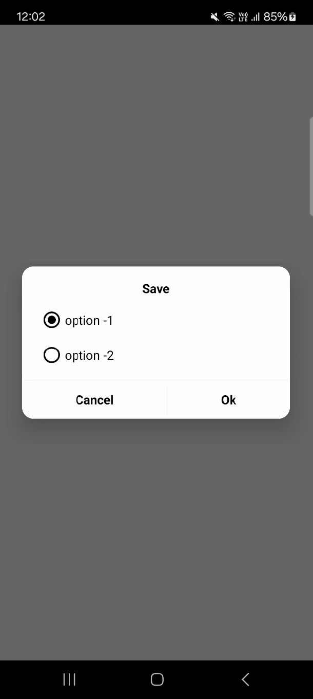Tap the 85% battery percentage text
Screen dimensions: 313x699
tap(276, 16)
